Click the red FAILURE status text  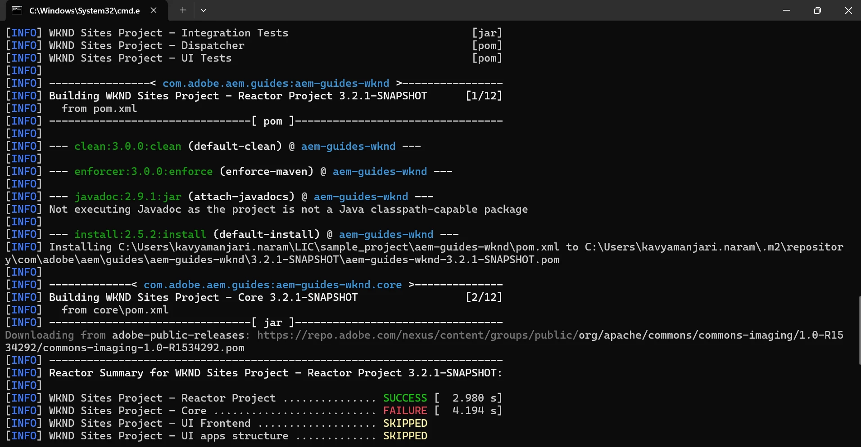[x=405, y=411]
